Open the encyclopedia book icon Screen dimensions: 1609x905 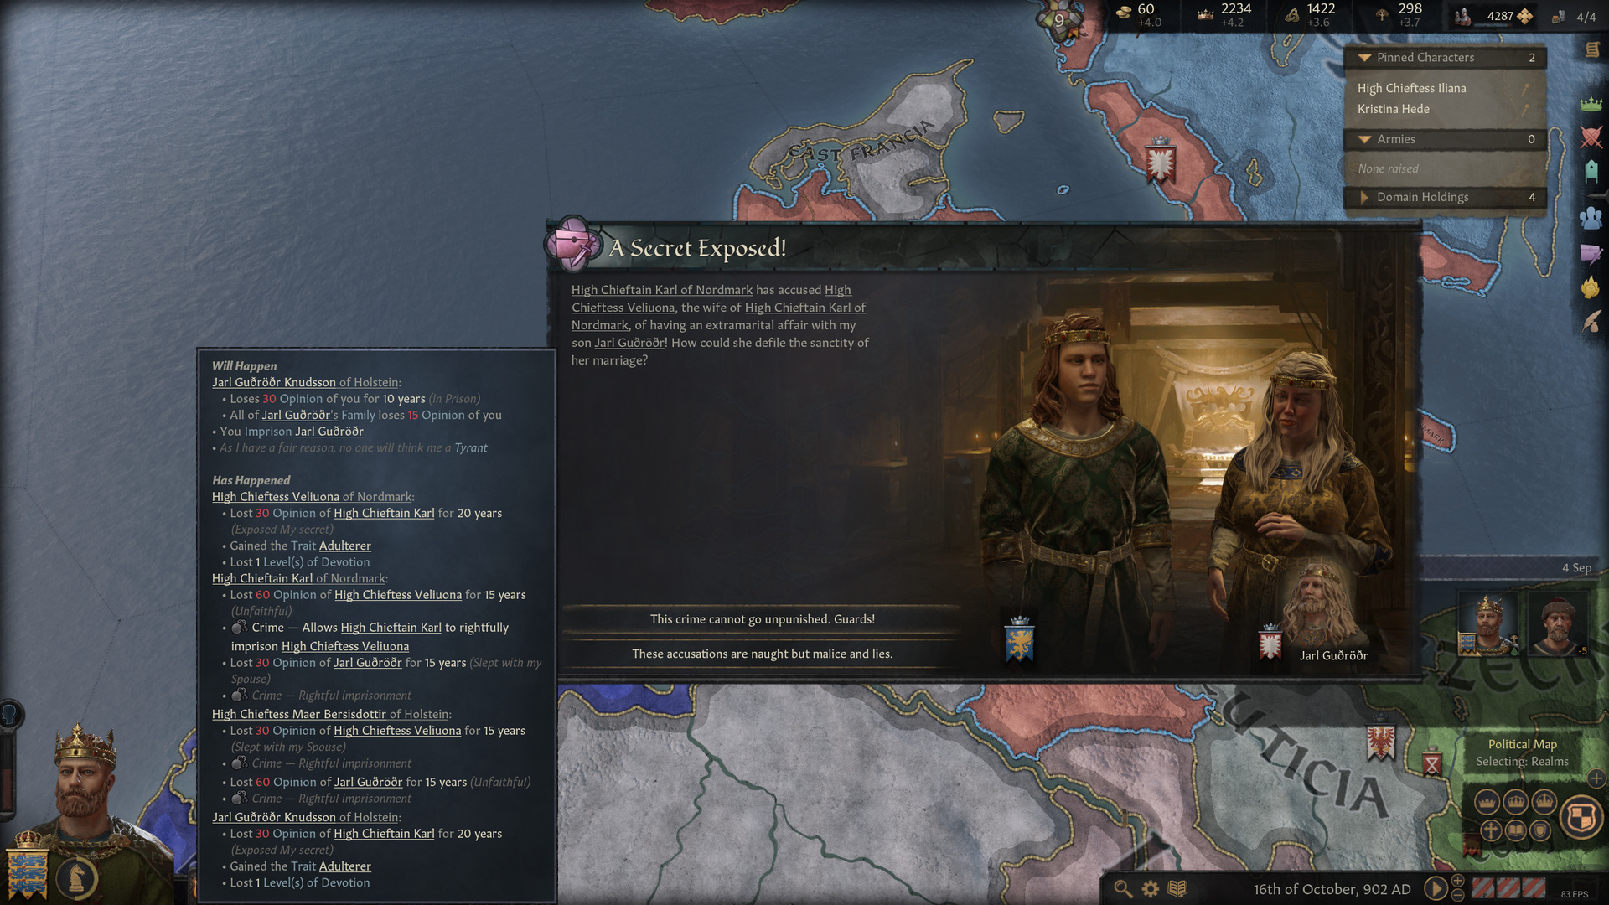(1177, 889)
